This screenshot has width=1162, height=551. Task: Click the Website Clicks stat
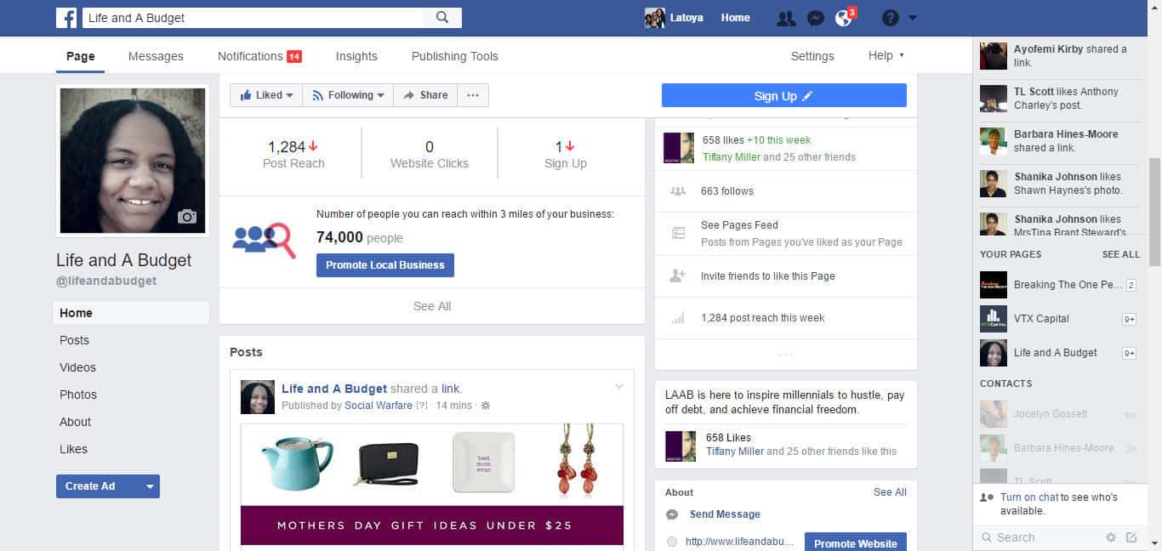click(430, 154)
